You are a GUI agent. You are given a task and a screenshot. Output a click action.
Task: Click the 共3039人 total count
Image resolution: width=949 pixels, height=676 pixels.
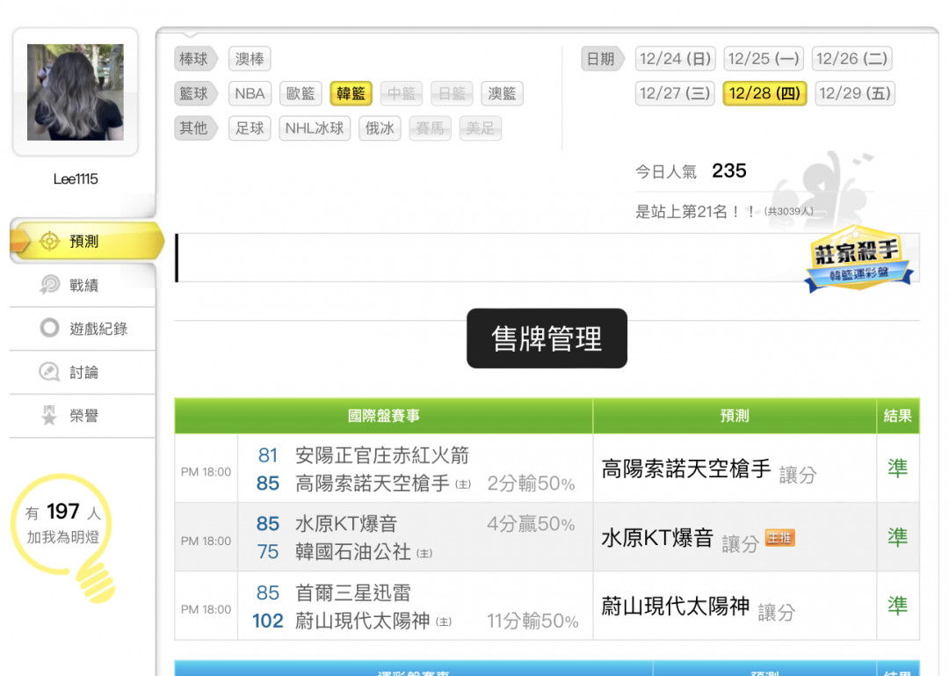(788, 211)
